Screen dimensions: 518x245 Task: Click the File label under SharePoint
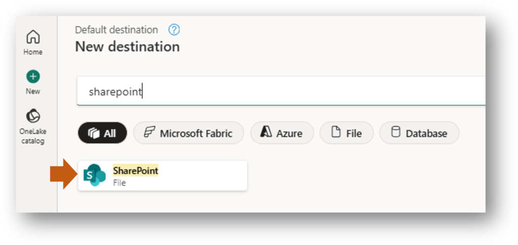point(119,182)
